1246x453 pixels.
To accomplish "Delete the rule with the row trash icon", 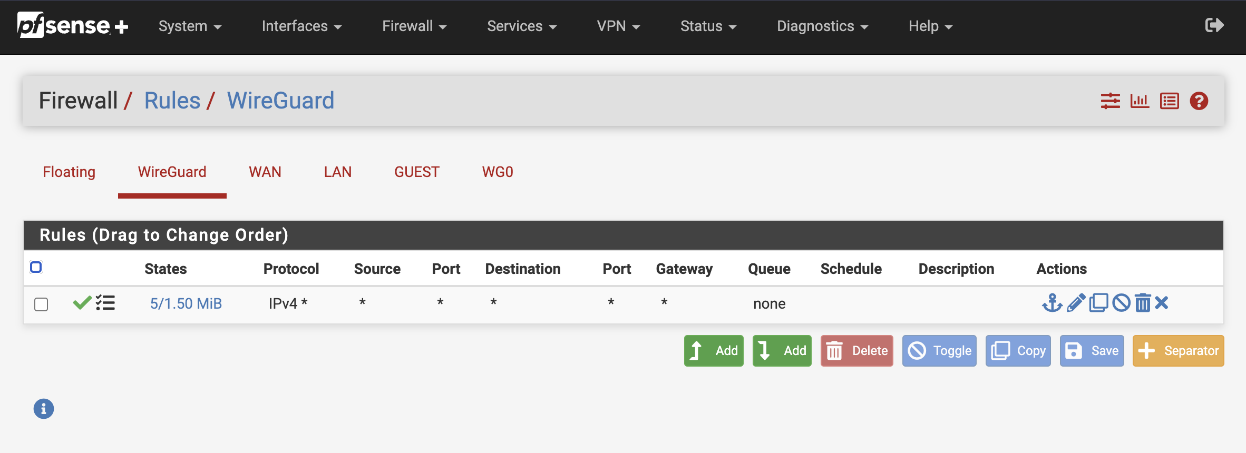I will coord(1143,303).
